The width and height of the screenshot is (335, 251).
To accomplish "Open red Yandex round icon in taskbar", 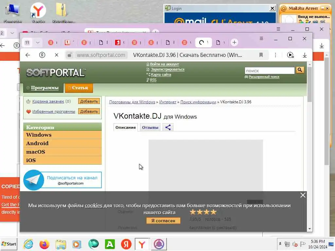I will (126, 244).
